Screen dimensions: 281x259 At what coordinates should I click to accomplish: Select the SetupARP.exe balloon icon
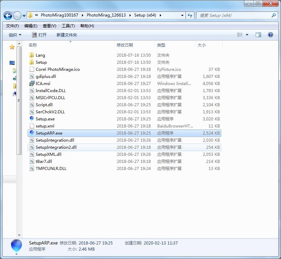(32, 133)
